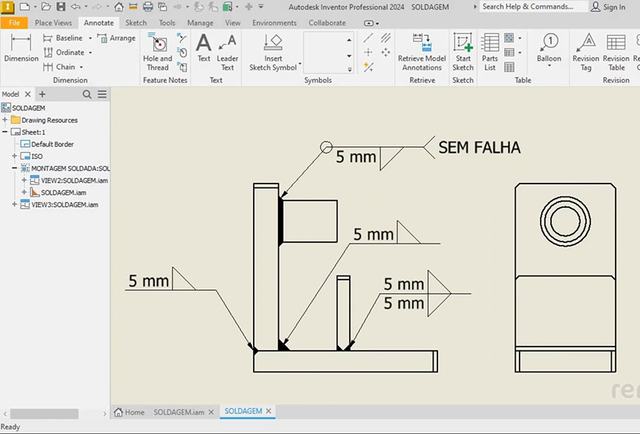Switch to the Place Views ribbon tab
The height and width of the screenshot is (434, 640).
coord(53,23)
